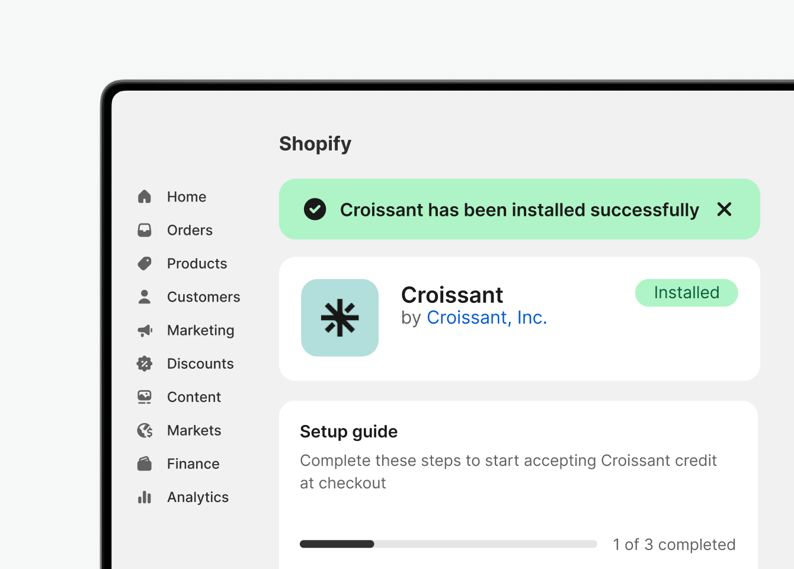Click the Marketing megaphone icon
794x569 pixels.
click(x=145, y=330)
